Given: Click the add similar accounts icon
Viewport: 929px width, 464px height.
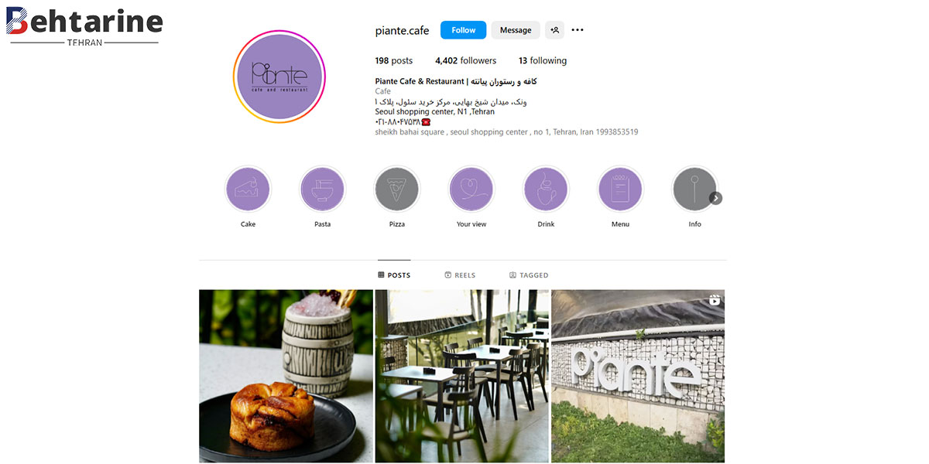Looking at the screenshot, I should [554, 30].
